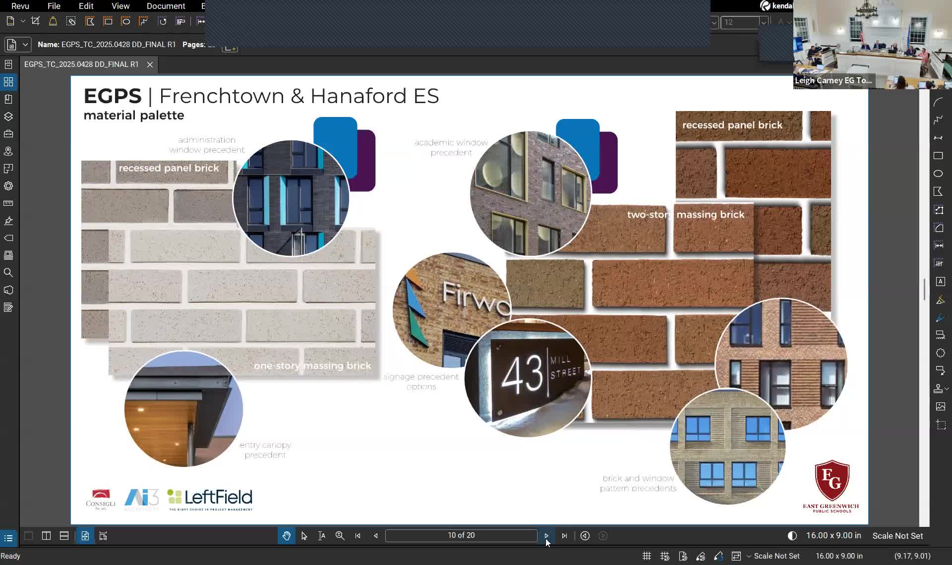Toggle snap to grid in status bar
Viewport: 952px width, 565px height.
tap(665, 556)
